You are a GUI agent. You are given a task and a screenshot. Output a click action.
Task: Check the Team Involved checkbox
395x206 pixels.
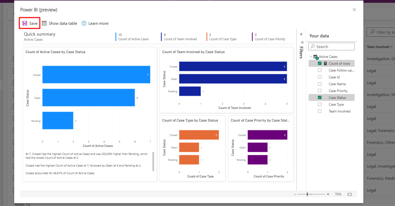(320, 111)
